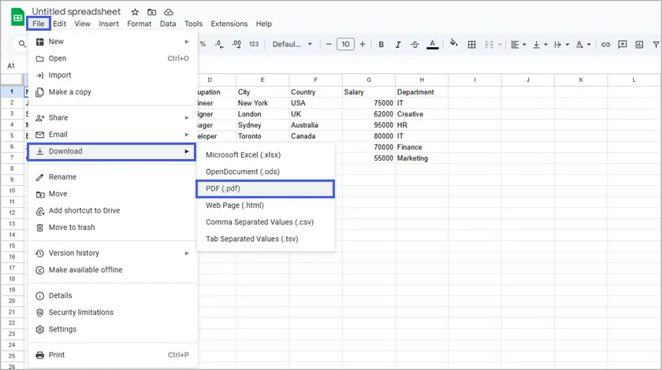
Task: Toggle italic formatting
Action: 398,44
